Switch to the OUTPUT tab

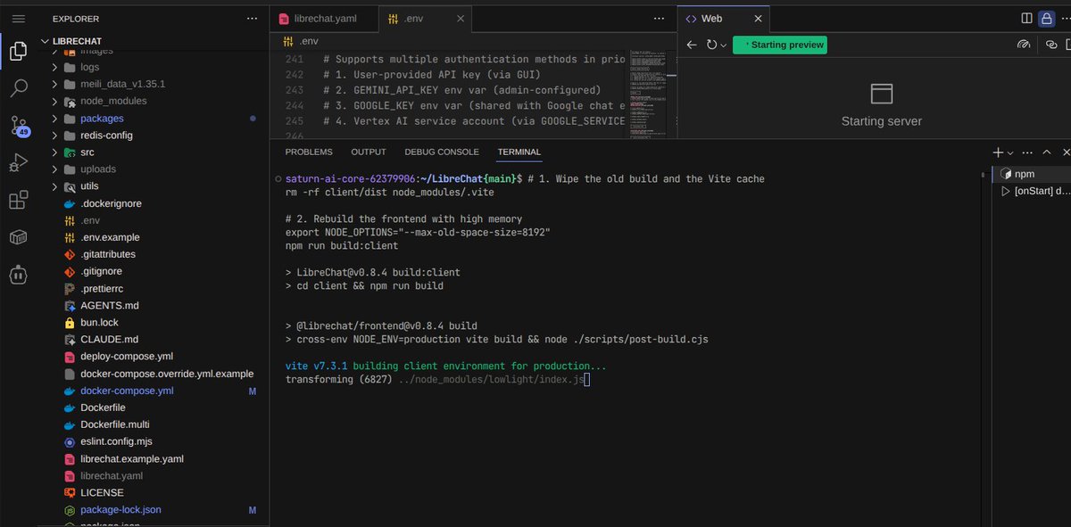pyautogui.click(x=369, y=152)
